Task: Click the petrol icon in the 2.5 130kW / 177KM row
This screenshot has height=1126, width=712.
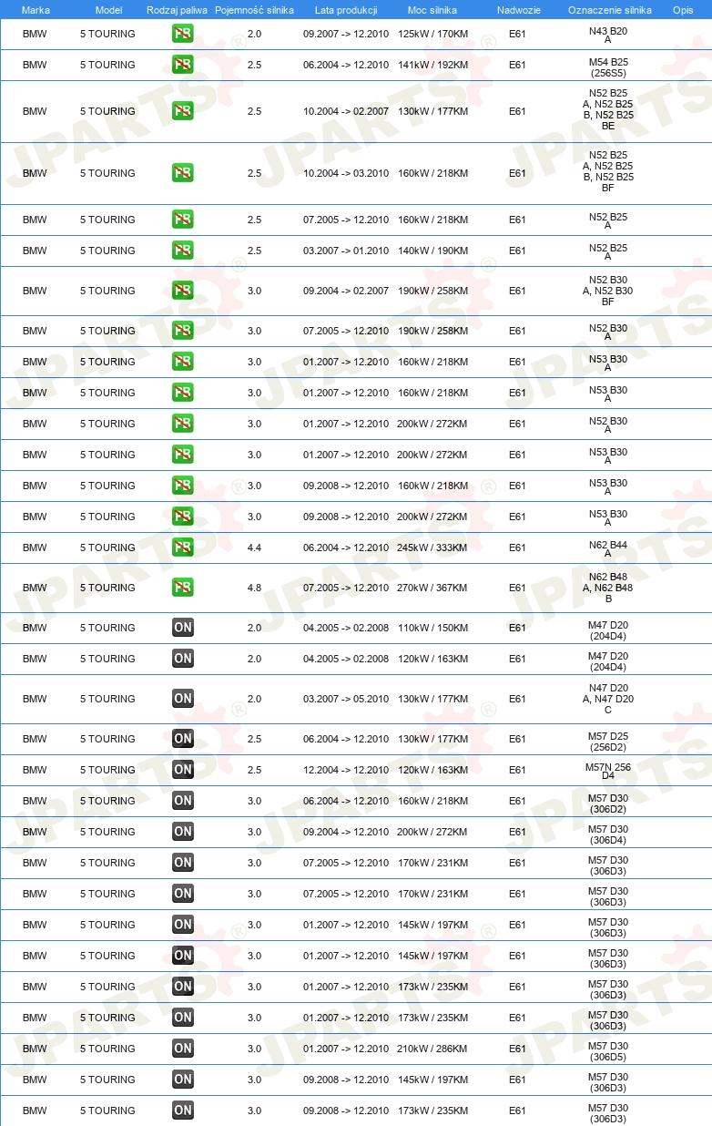Action: pos(183,111)
